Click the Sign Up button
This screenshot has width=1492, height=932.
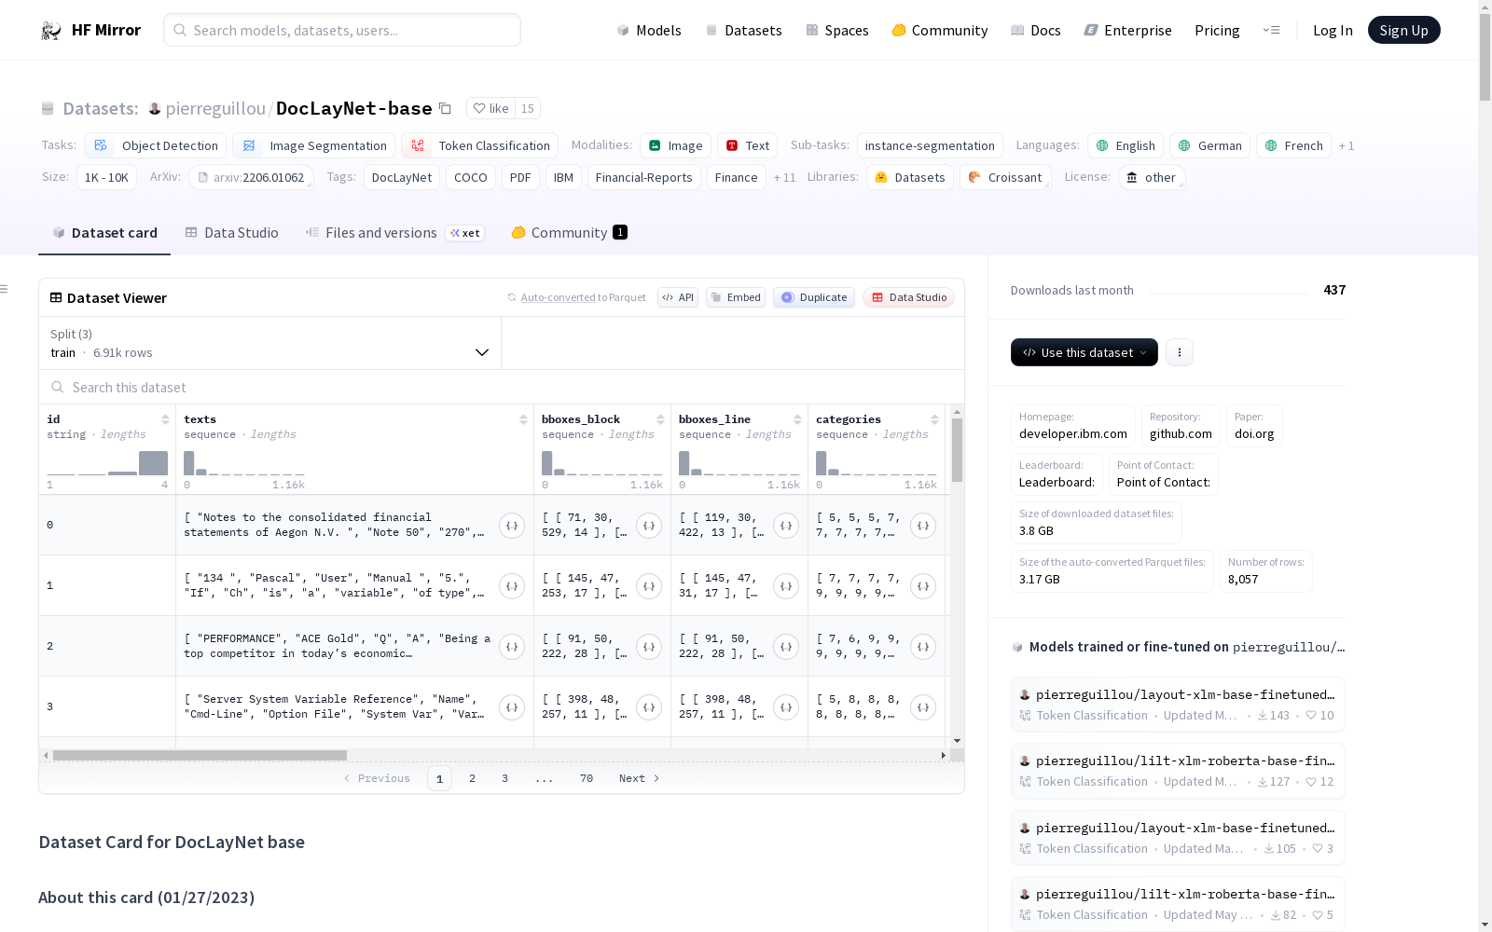(1404, 31)
